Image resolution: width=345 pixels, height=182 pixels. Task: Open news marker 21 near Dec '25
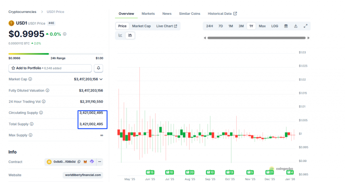(x=269, y=172)
